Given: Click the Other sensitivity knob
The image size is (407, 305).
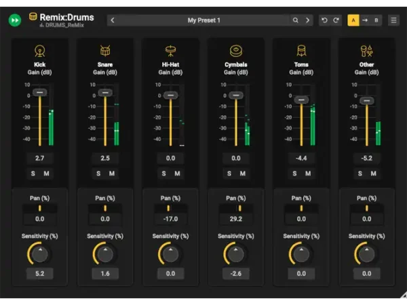Looking at the screenshot, I should click(367, 254).
